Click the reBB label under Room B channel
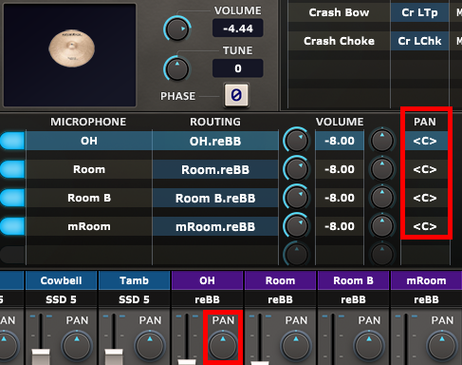The width and height of the screenshot is (462, 365). pyautogui.click(x=353, y=299)
